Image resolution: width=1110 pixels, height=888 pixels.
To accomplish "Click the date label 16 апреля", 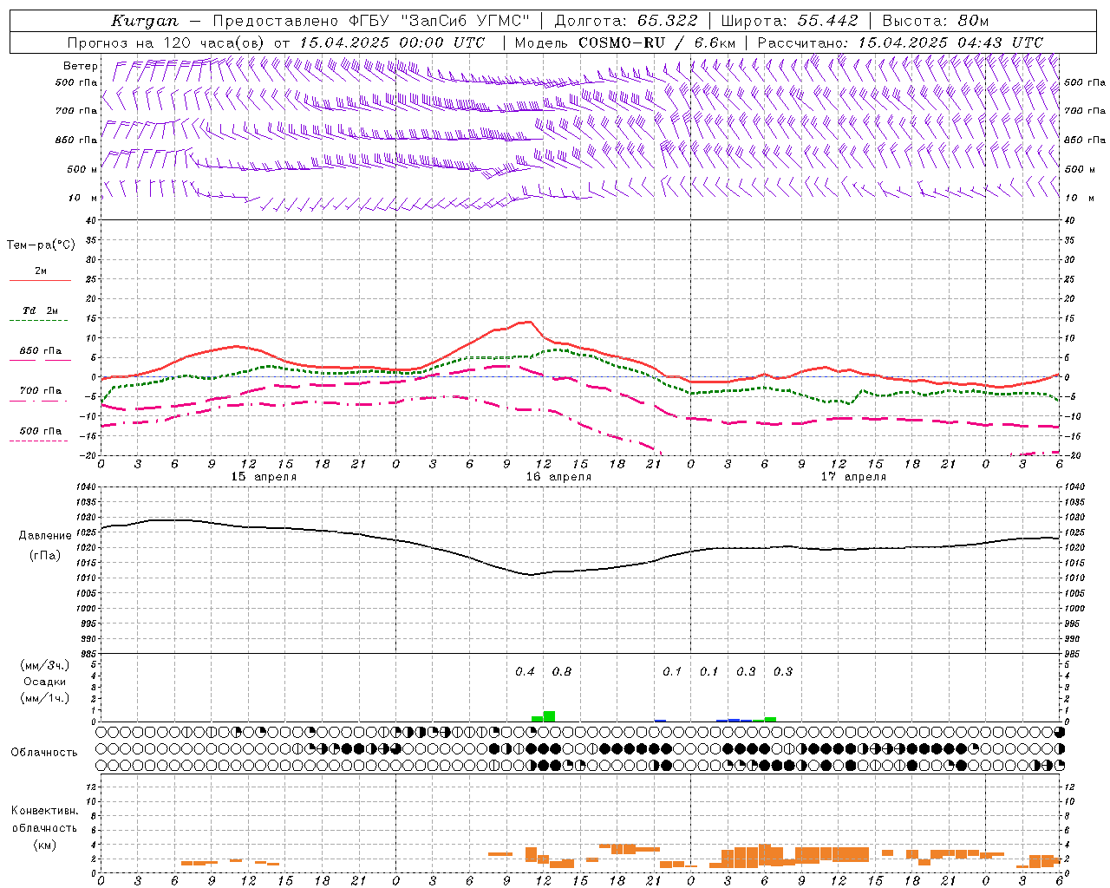I will [x=558, y=477].
